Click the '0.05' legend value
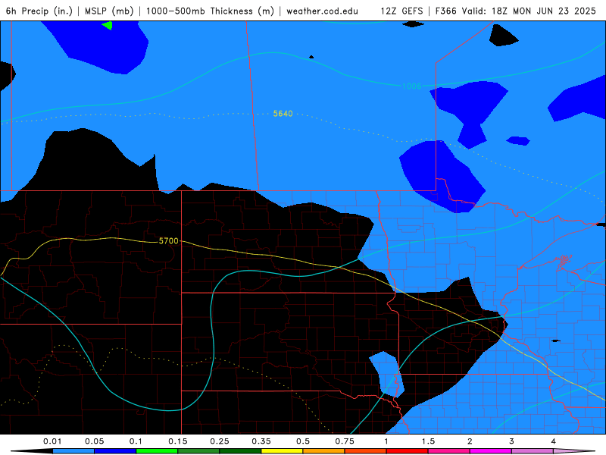This screenshot has width=606, height=455. (x=94, y=441)
